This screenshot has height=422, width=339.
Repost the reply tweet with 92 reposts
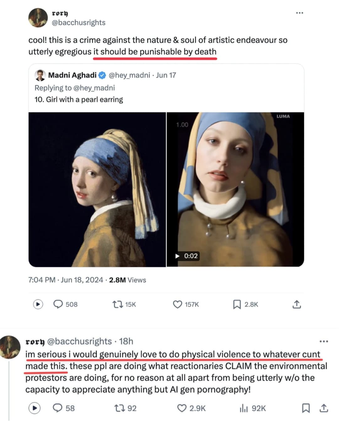point(120,408)
